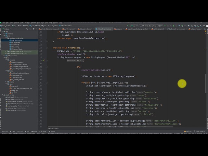Click the Scroll from Source target icon
Viewport: 208px width, 156px height.
(27, 29)
